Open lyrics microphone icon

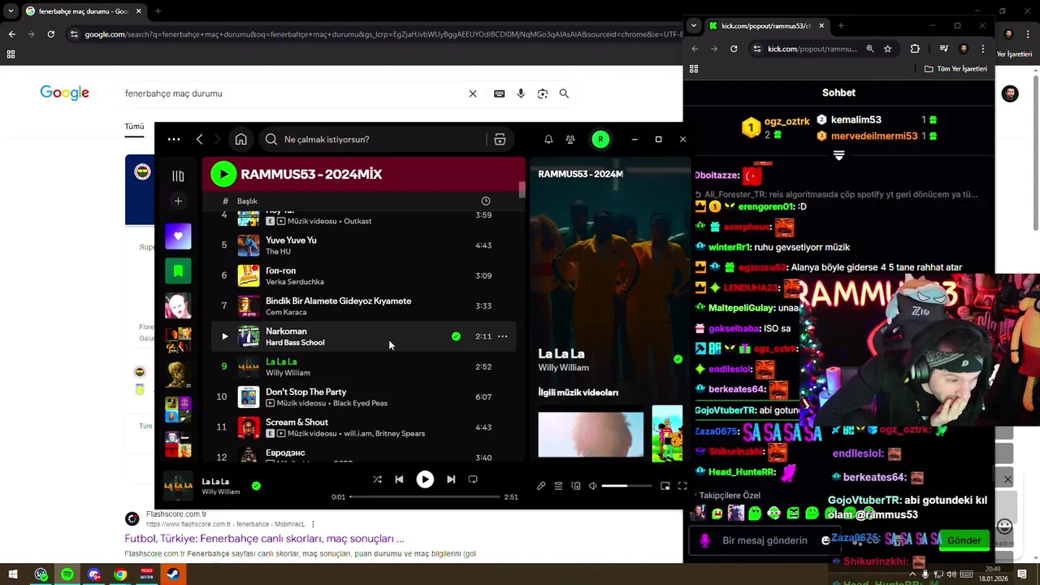(x=541, y=486)
